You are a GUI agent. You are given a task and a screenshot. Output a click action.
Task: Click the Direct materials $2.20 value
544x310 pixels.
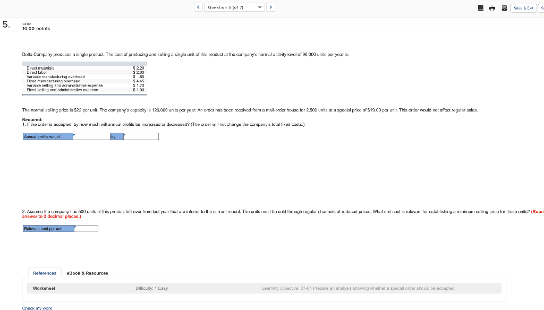pyautogui.click(x=139, y=68)
